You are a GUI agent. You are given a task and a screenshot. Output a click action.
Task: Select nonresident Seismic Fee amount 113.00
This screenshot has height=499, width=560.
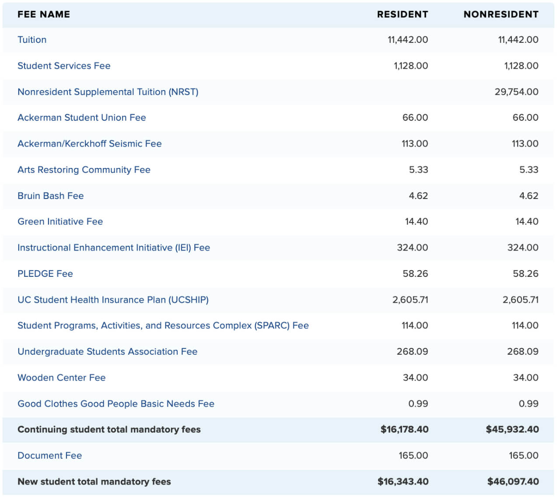(x=525, y=143)
